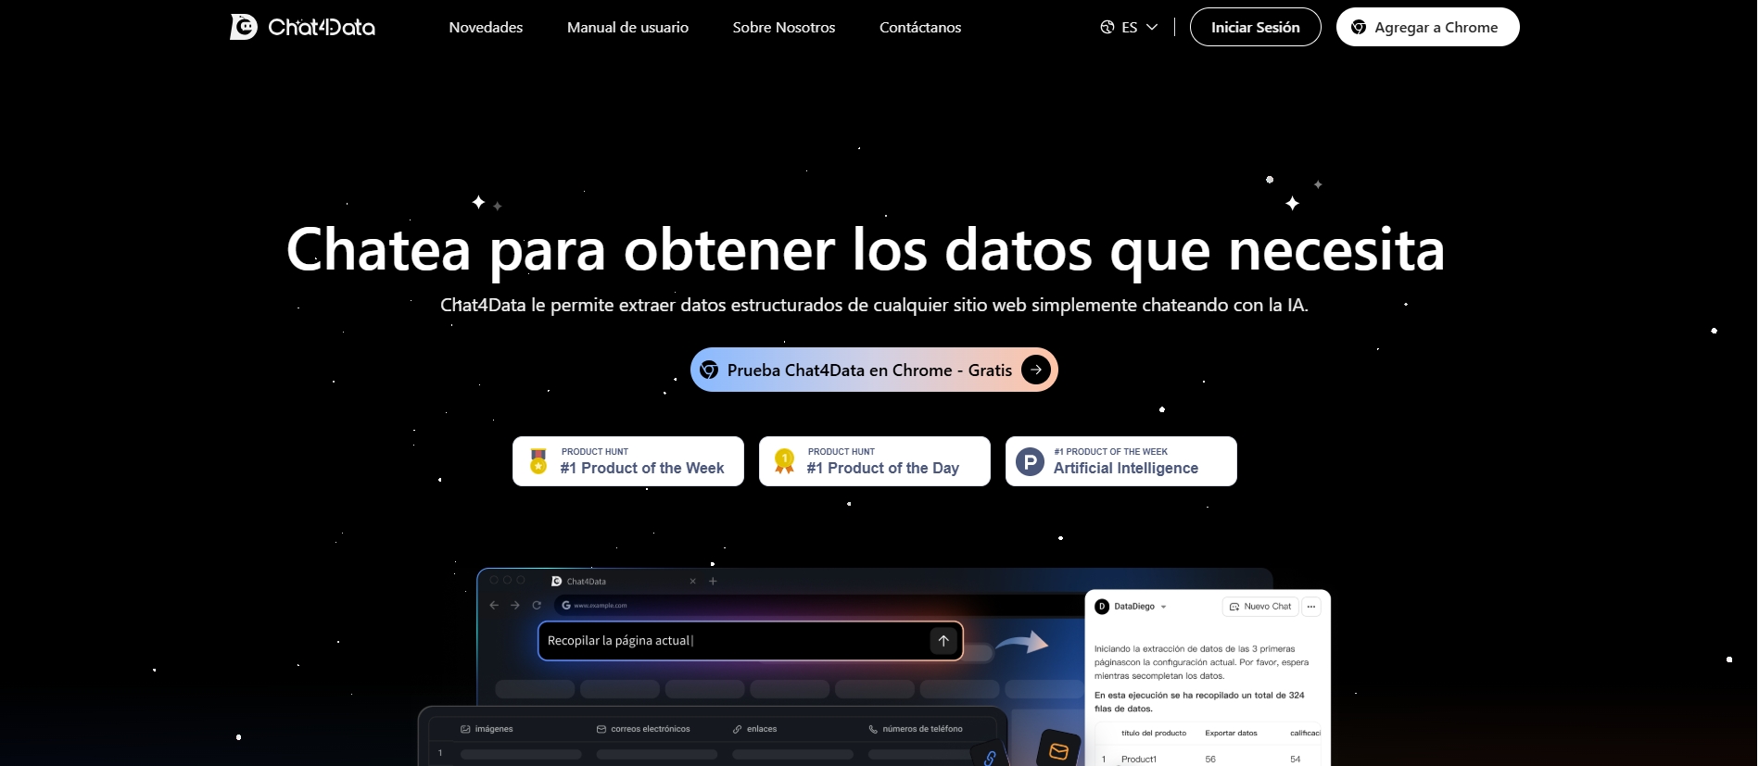Close the Chat4Data demo tab
Viewport: 1759px width, 766px height.
(x=692, y=582)
